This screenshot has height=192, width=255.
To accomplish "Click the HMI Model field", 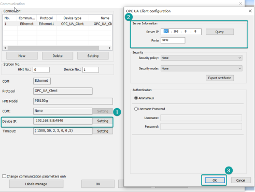I will 73,101.
